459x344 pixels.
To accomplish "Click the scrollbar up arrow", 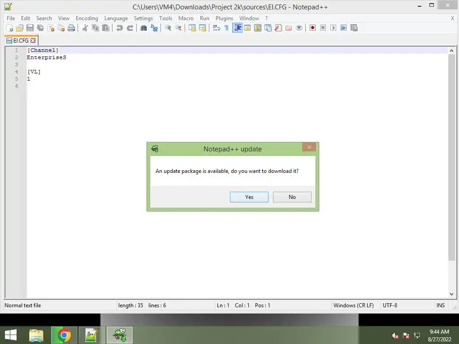I will (x=451, y=51).
